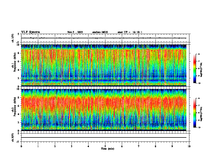The image size is (213, 164).
Task: Click the time axis tick label '10'
Action: pos(189,146)
